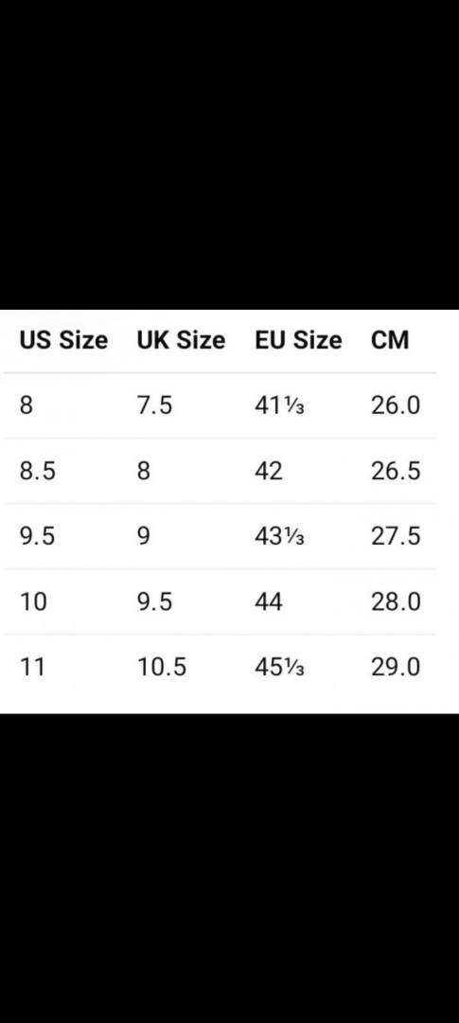This screenshot has height=1023, width=459.
Task: Click the 27.5 CM value
Action: coord(396,536)
